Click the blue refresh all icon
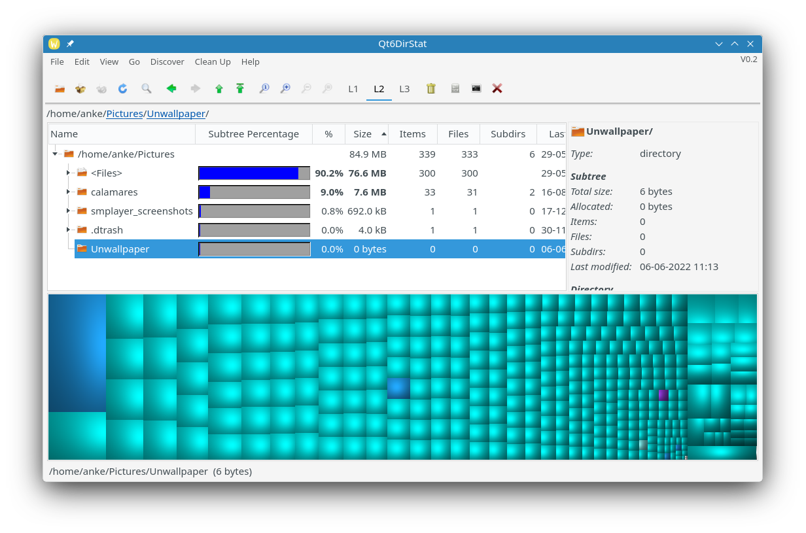This screenshot has width=806, height=533. [x=122, y=89]
